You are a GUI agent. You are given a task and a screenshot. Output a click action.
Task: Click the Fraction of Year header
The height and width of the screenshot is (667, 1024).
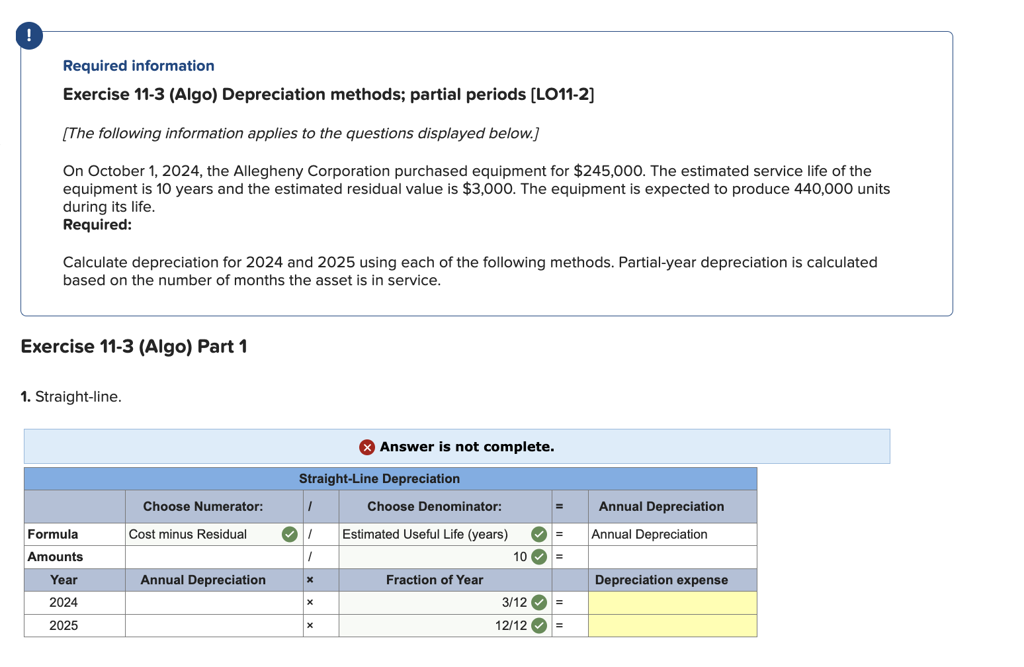(435, 580)
